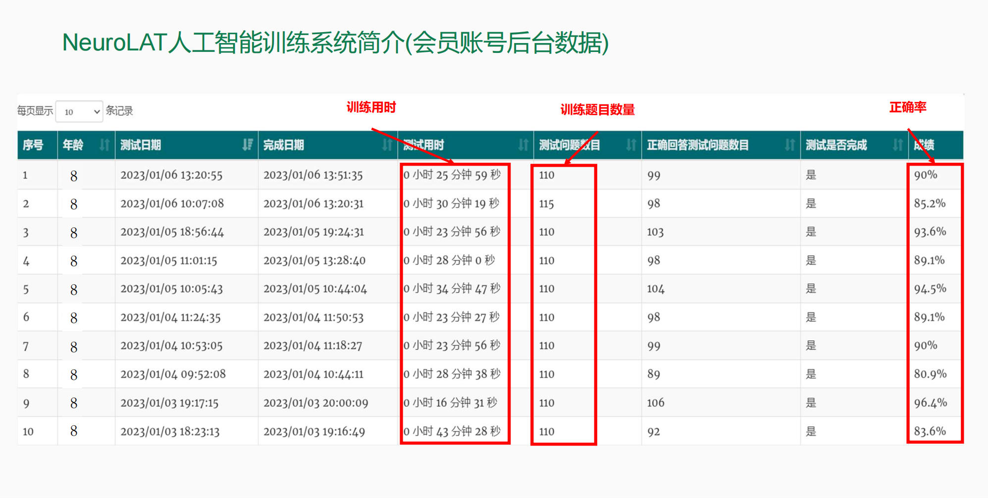This screenshot has width=988, height=500.
Task: Click the 测试是否完成 header label
Action: coord(836,145)
